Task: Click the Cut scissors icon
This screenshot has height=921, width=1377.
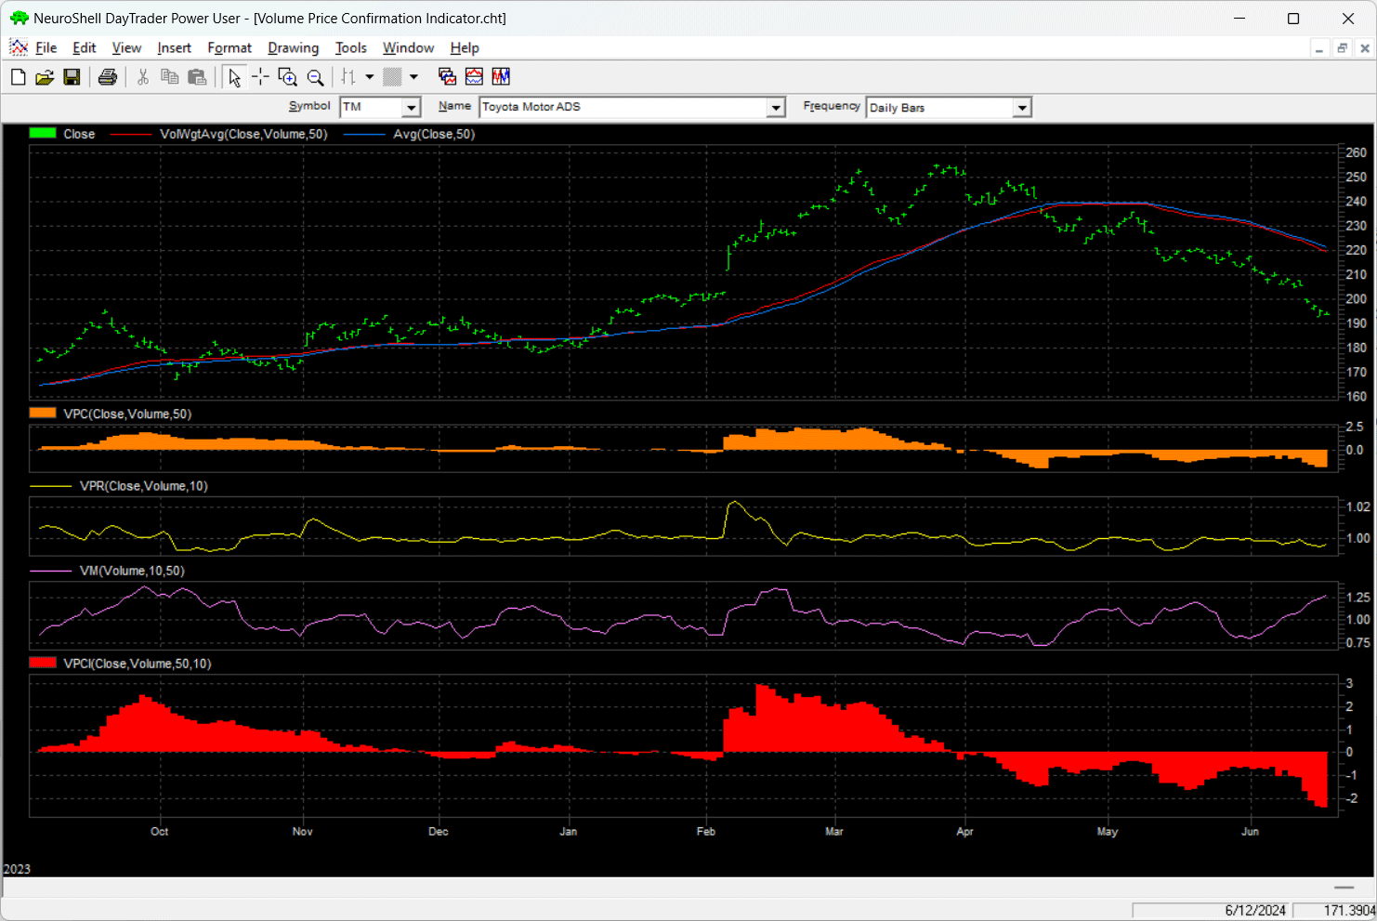Action: pyautogui.click(x=143, y=77)
